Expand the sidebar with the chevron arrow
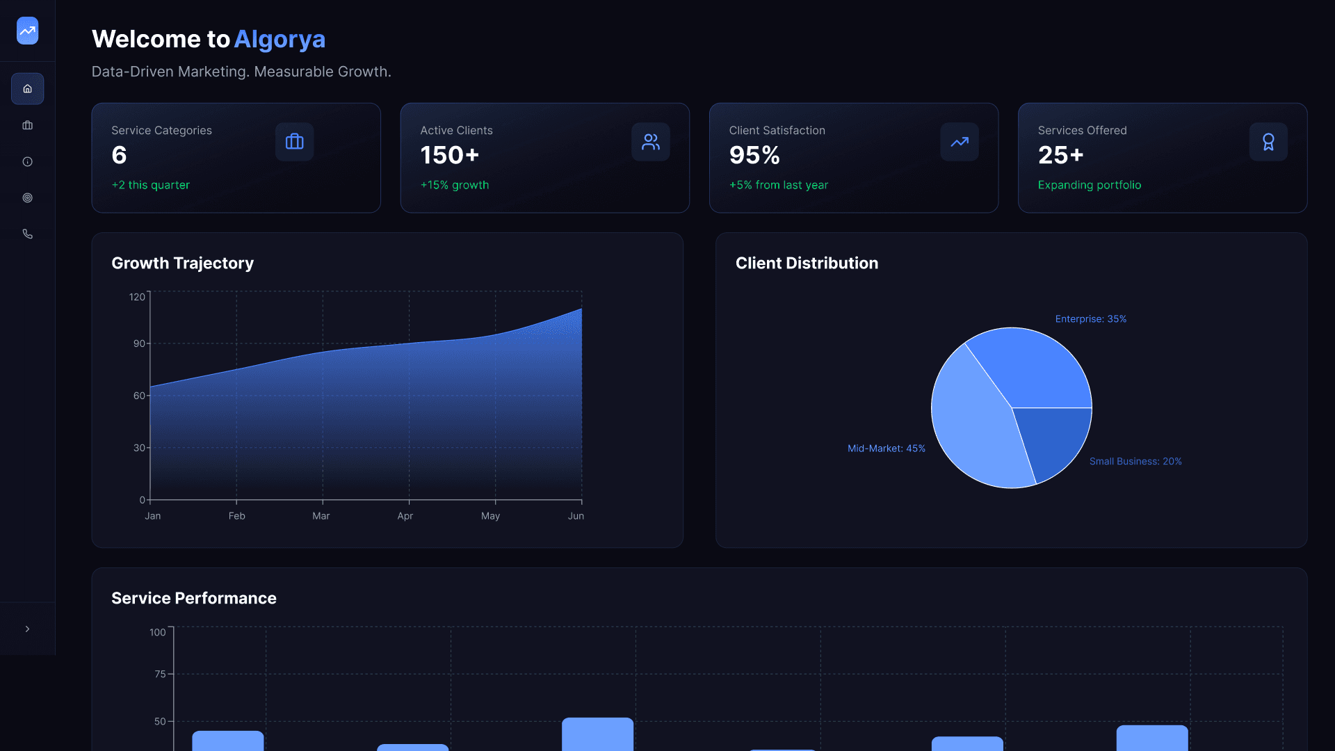This screenshot has width=1335, height=751. [x=27, y=629]
